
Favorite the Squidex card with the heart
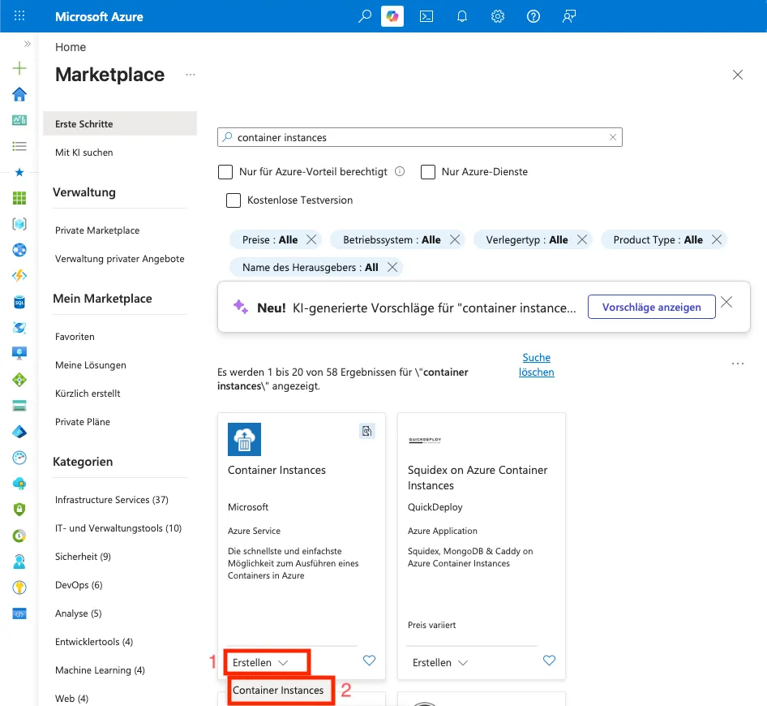(x=550, y=661)
